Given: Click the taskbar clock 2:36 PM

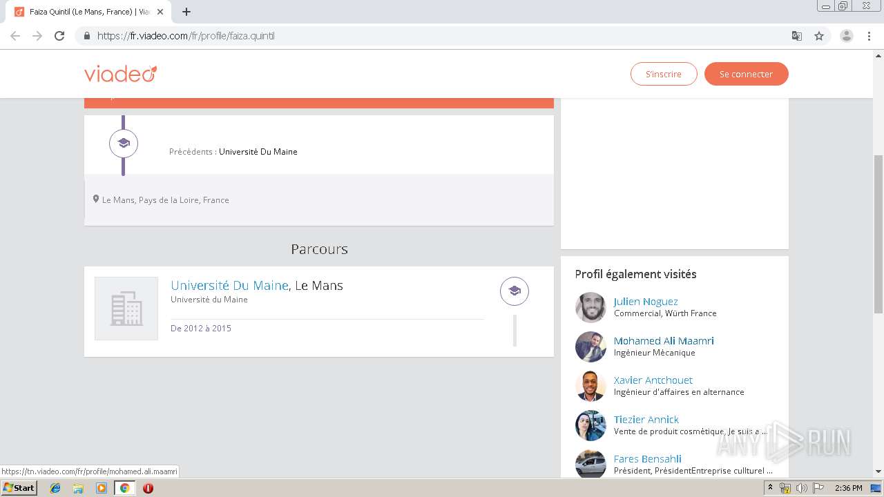Looking at the screenshot, I should [848, 488].
